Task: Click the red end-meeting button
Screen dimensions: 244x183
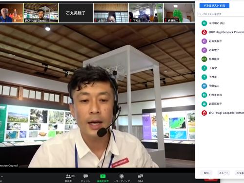Action: [211, 180]
